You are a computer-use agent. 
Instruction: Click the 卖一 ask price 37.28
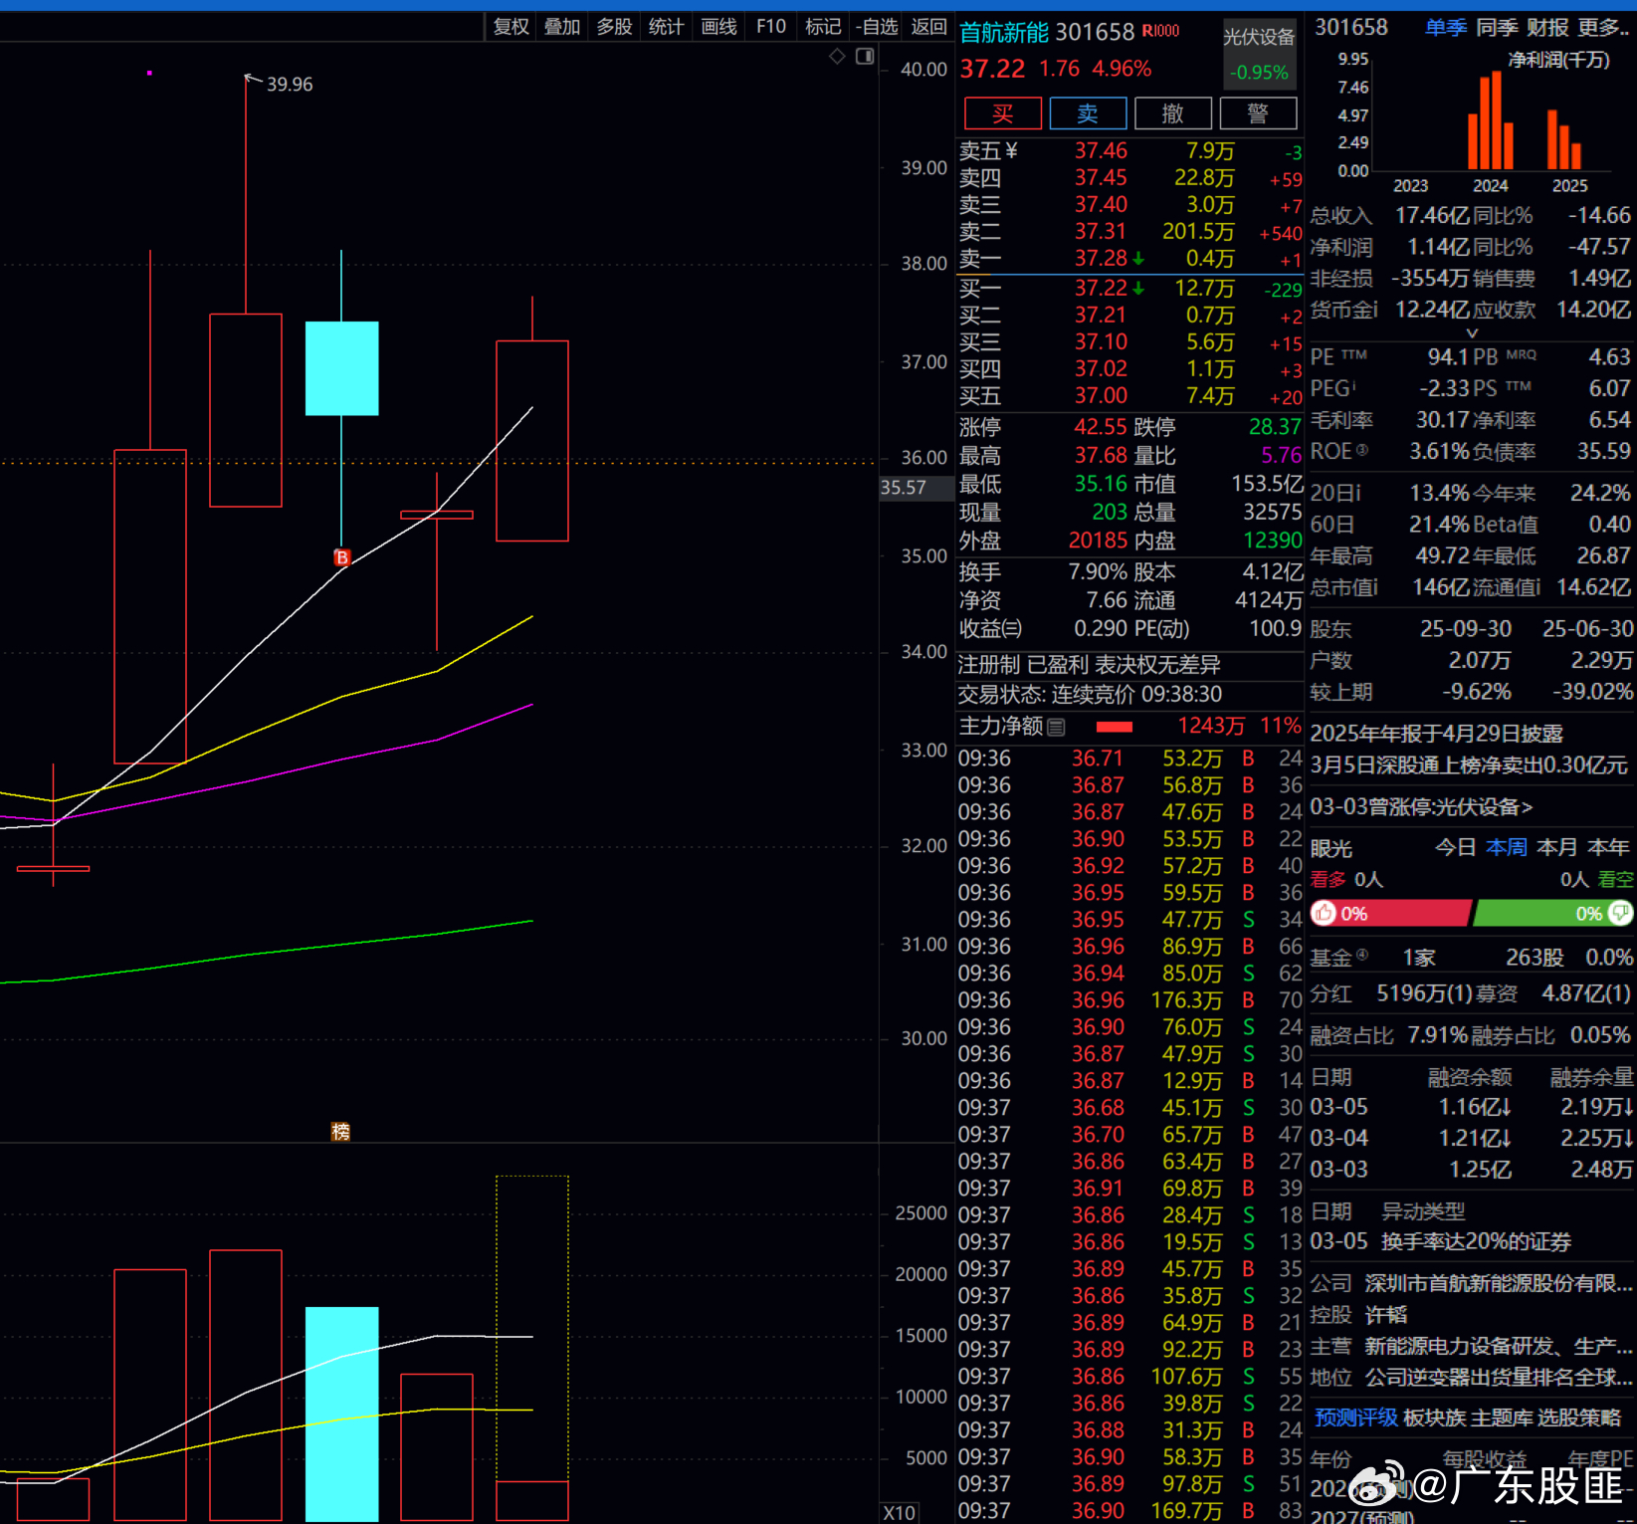[x=1101, y=259]
